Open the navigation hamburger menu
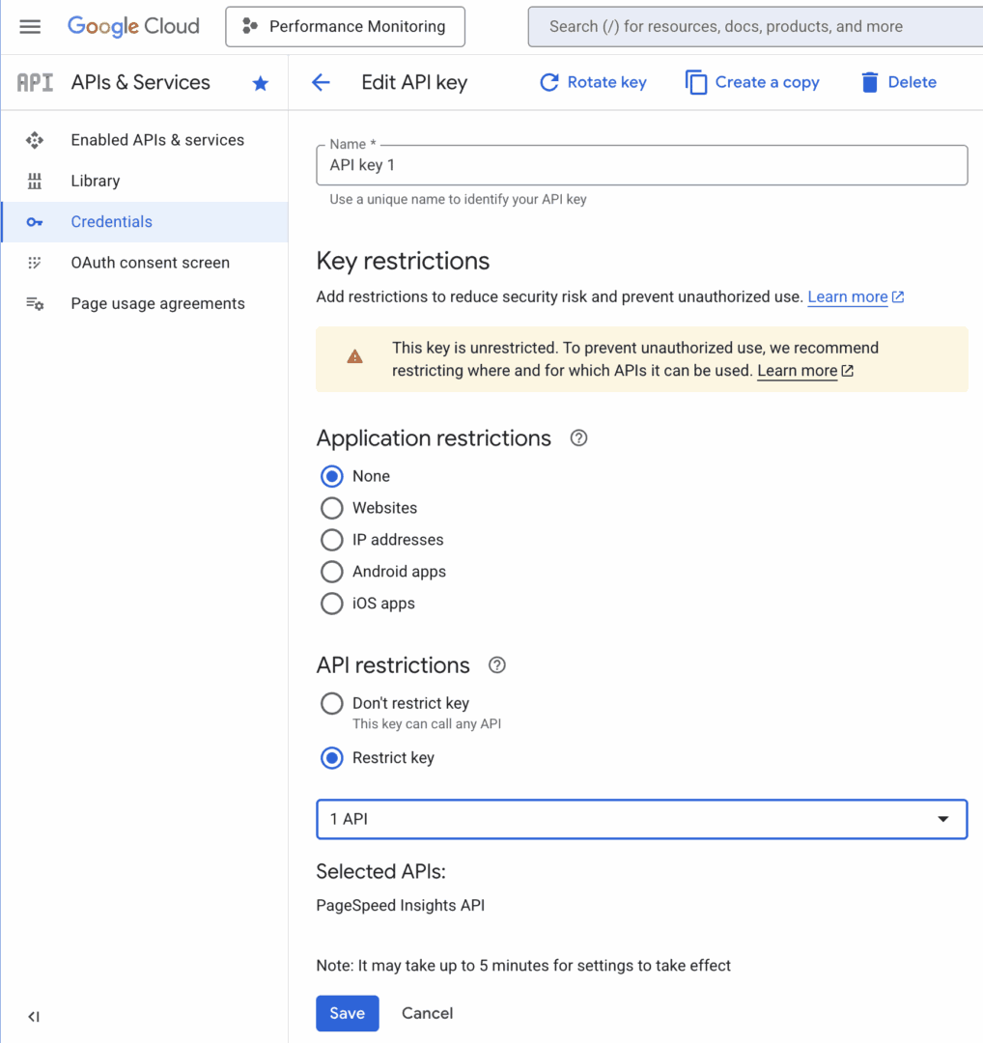The image size is (983, 1043). coord(30,26)
